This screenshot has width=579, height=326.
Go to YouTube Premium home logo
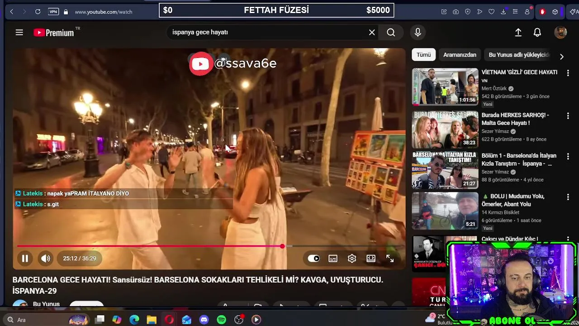point(54,33)
